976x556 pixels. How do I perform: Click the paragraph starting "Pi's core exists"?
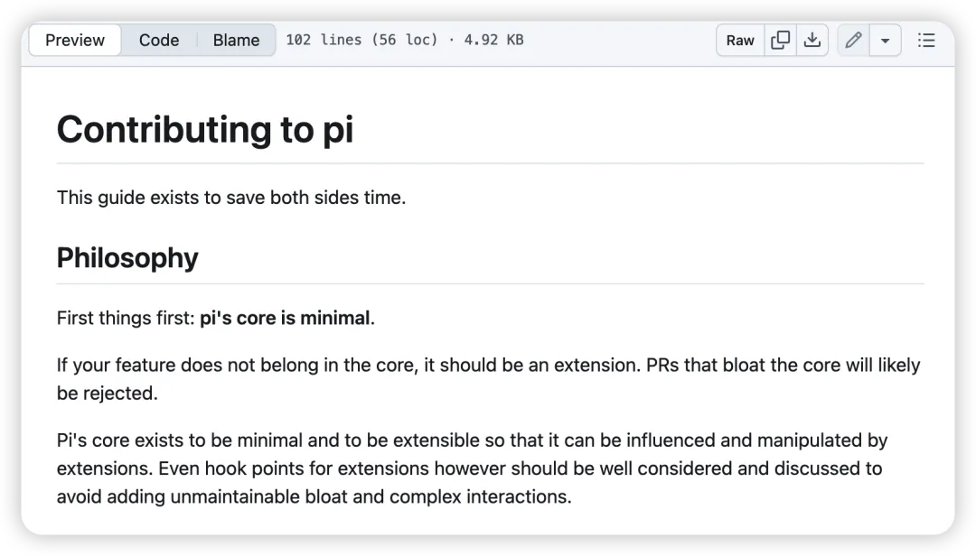(472, 468)
